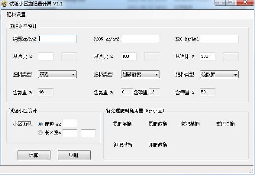Click the 含钾量 field showing 50
Viewport: 255px width, 175px height.
click(208, 92)
